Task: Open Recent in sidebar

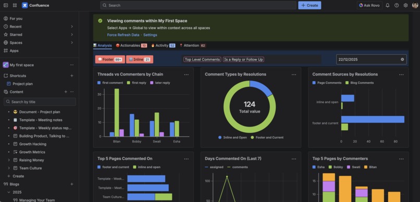Action: pos(16,27)
